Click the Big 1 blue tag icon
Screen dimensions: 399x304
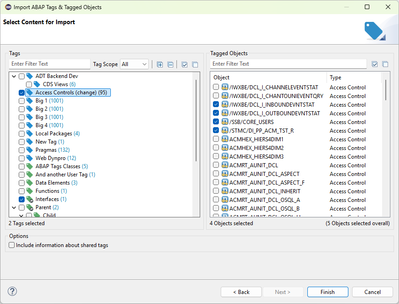(x=30, y=101)
